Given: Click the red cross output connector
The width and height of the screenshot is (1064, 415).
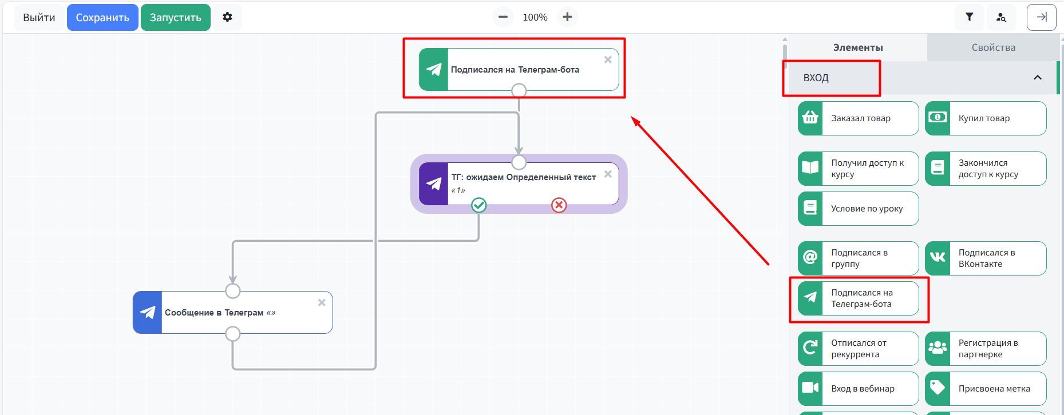Looking at the screenshot, I should 559,205.
